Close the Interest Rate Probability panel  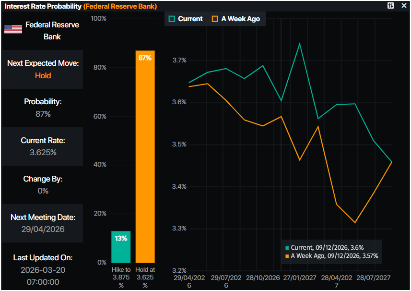click(x=404, y=5)
